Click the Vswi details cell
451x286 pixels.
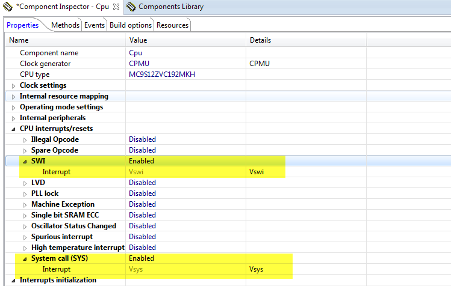[306, 172]
